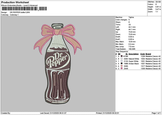Image resolution: width=162 pixels, height=115 pixels.
Task: Select the Super White color swatch
Action: 122,61
